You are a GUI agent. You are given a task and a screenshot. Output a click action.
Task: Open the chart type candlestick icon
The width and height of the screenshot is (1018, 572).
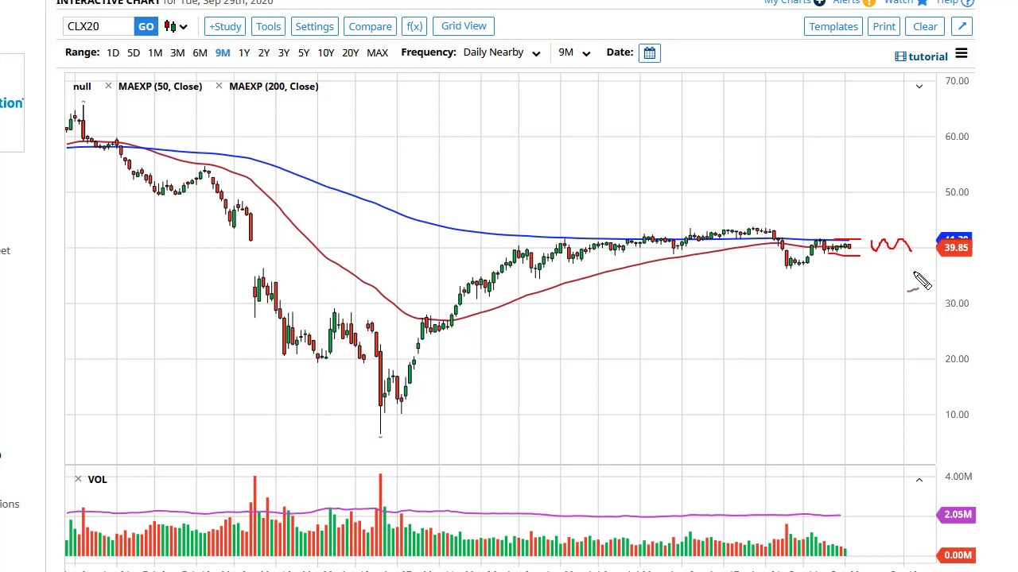[176, 26]
